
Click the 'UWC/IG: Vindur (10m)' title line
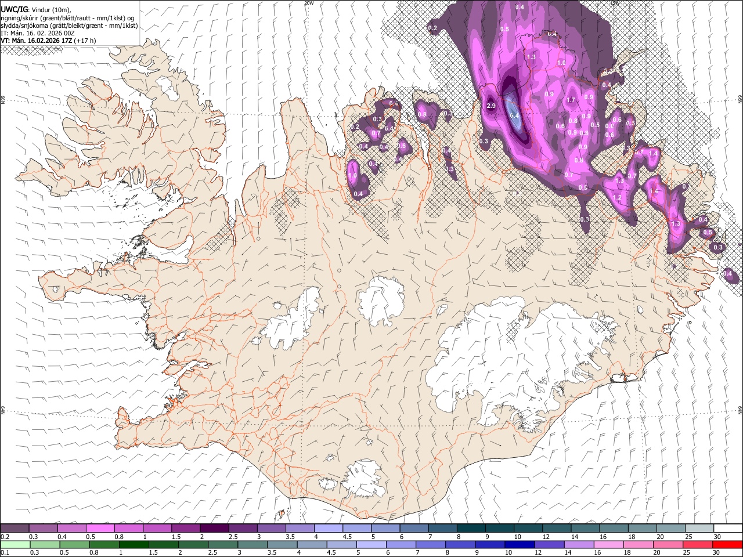click(x=35, y=10)
